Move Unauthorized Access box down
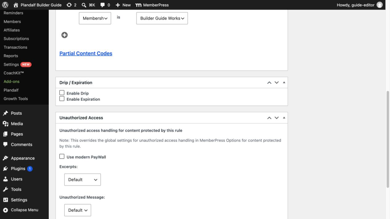390x219 pixels. coord(277,118)
